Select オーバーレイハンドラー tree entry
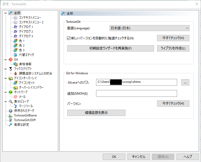 pyautogui.click(x=31, y=87)
